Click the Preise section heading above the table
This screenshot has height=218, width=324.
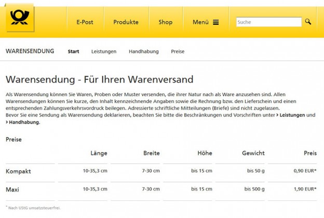coord(14,139)
